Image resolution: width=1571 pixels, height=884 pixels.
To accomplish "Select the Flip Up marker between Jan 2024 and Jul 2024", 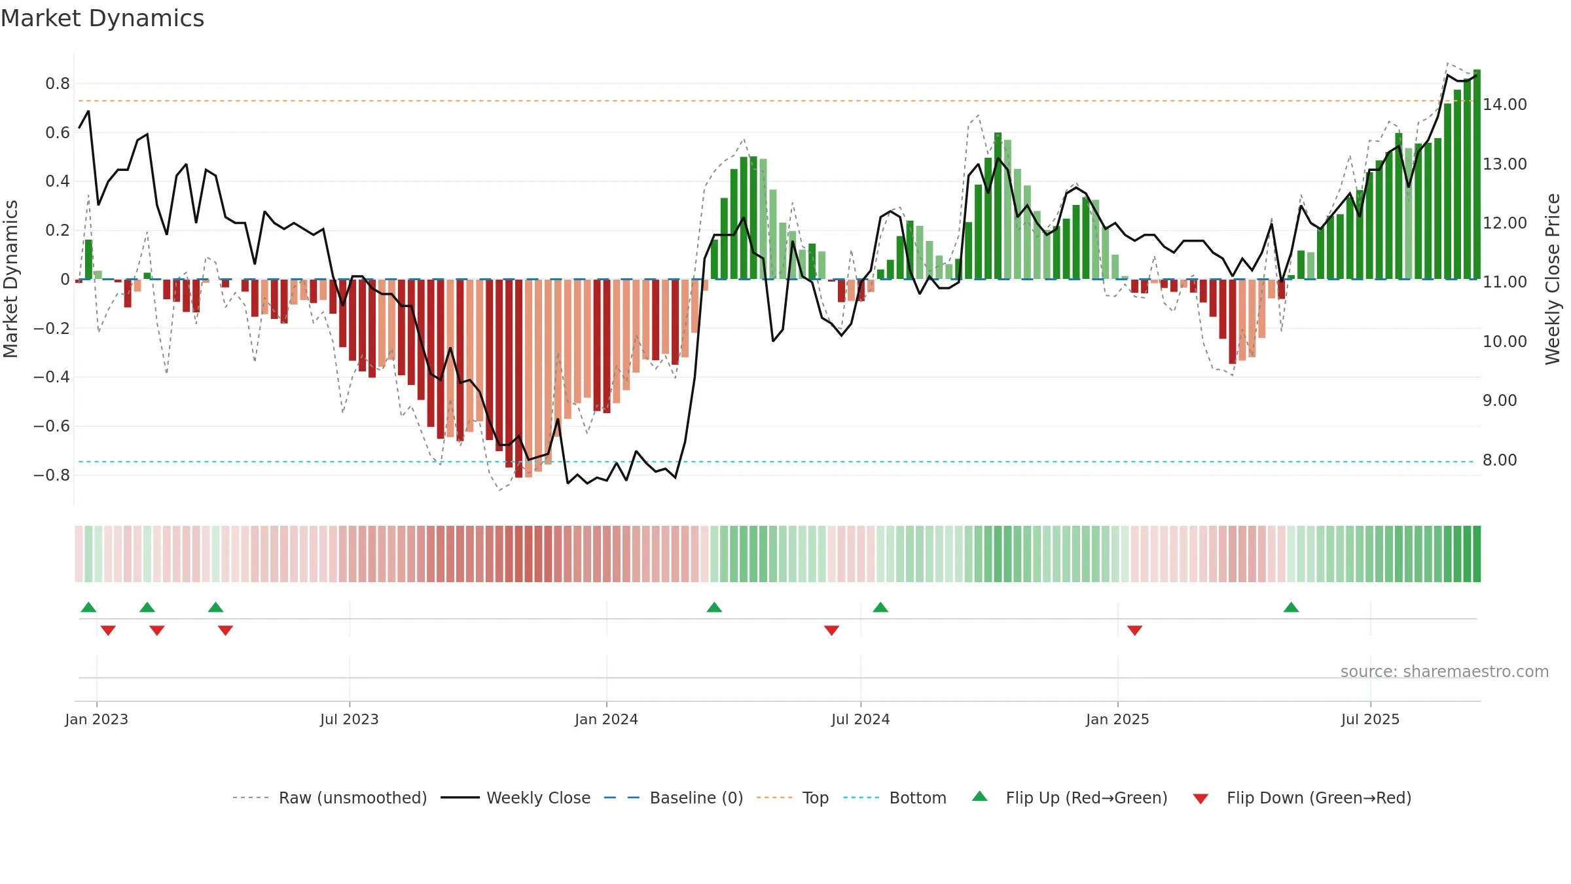I will 714,607.
